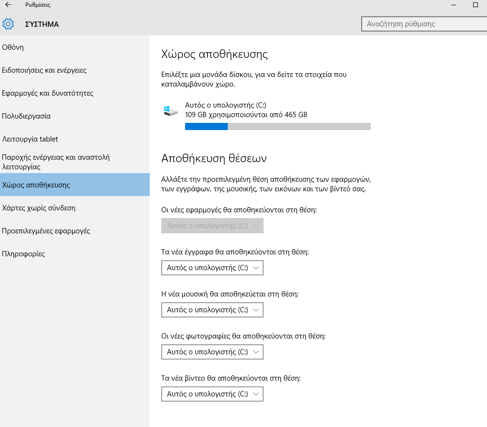Select Εφαρμογές και δυνατότητες in sidebar
The image size is (487, 427).
[x=47, y=93]
